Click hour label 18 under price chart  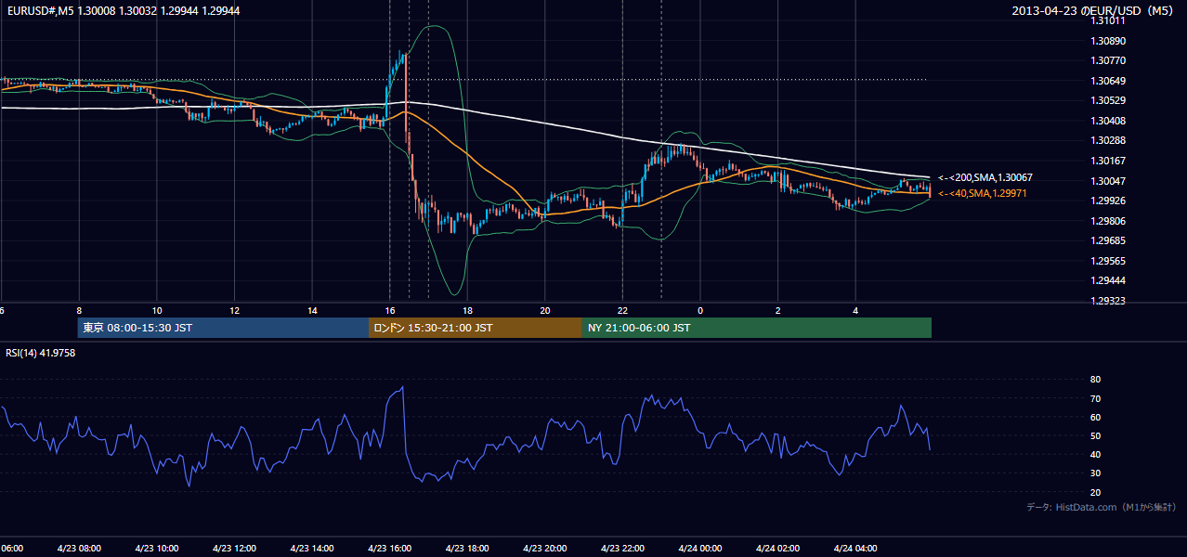coord(467,310)
